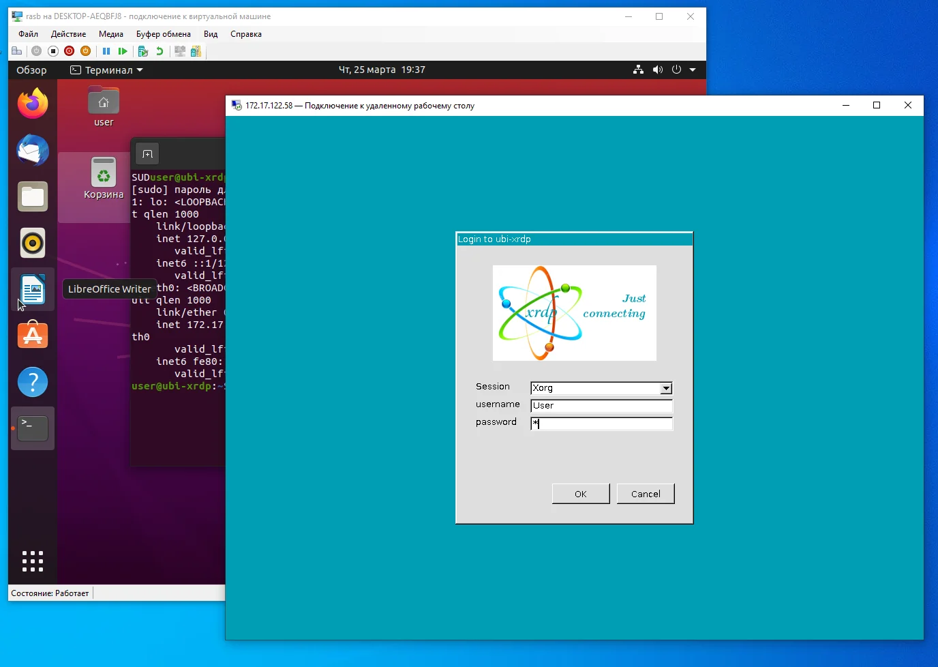The height and width of the screenshot is (667, 938).
Task: Start LibreOffice Writer from the dock
Action: (32, 289)
